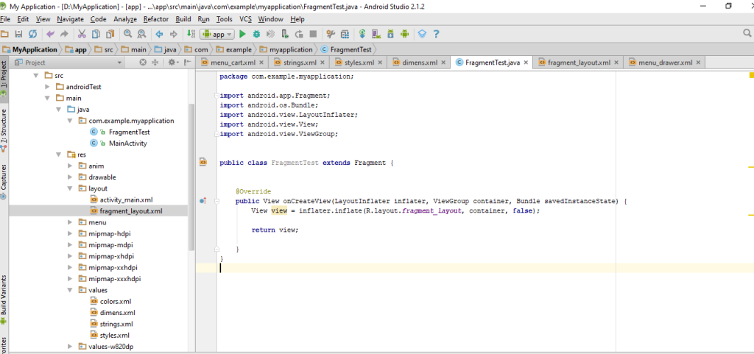Switch to the strings.xml editor tab

pyautogui.click(x=300, y=63)
